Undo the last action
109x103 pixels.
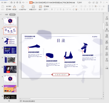click(x=23, y=2)
